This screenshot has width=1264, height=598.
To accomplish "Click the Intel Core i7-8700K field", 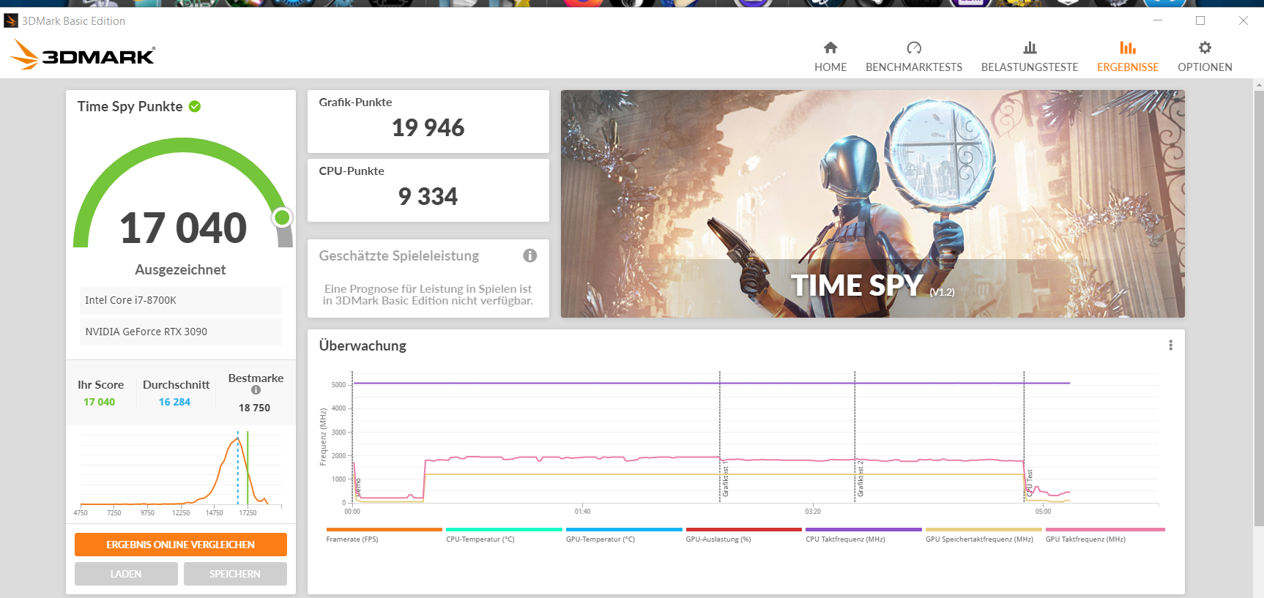I will [x=180, y=300].
